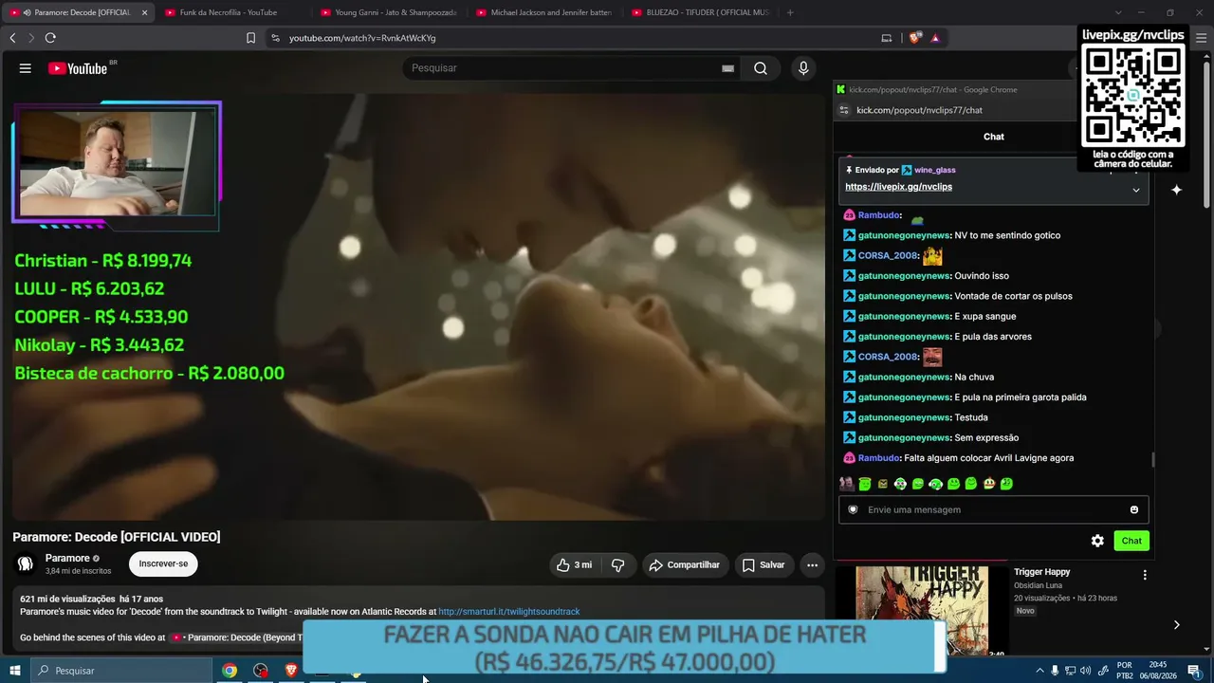
Task: Close the Paramore: Decode tab
Action: [144, 12]
